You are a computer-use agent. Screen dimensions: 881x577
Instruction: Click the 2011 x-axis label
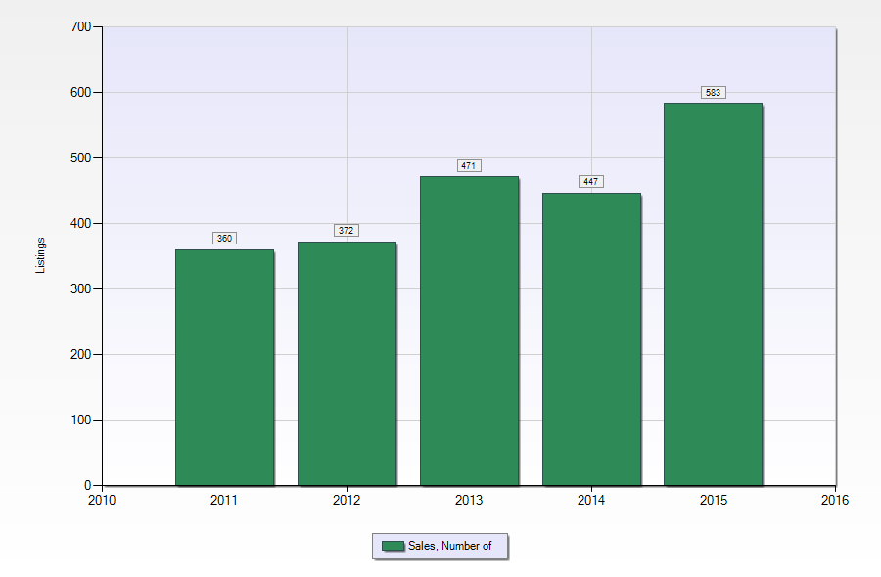[x=224, y=500]
